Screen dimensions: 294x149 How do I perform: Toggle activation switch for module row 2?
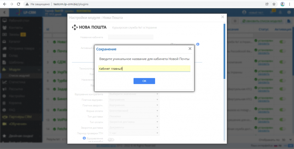point(282,51)
